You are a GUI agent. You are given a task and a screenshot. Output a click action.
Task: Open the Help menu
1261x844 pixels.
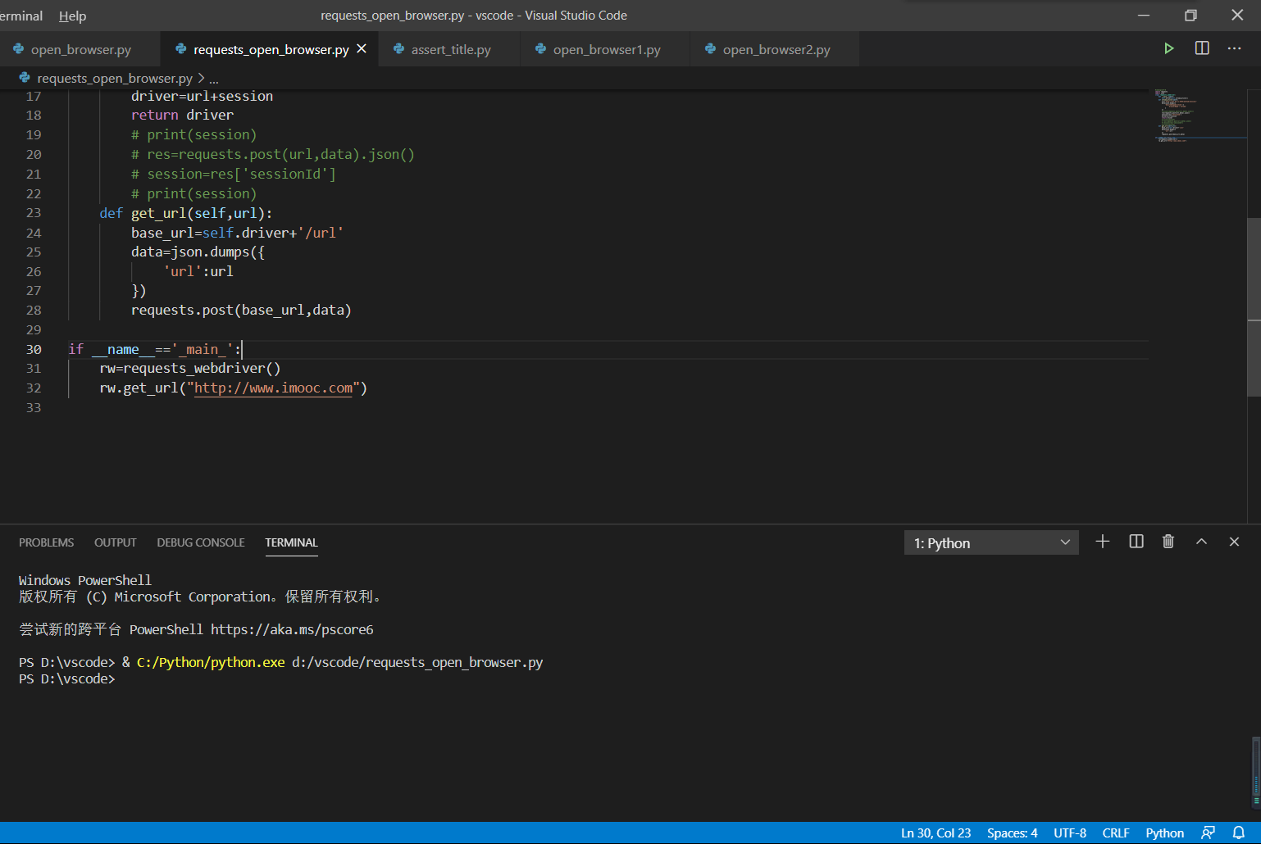coord(72,16)
